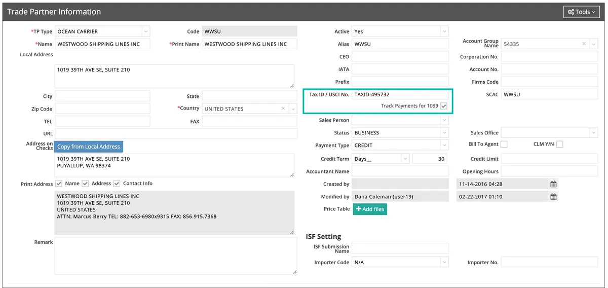Image resolution: width=608 pixels, height=288 pixels.
Task: Enable Bill To Agent checkbox
Action: pos(504,145)
